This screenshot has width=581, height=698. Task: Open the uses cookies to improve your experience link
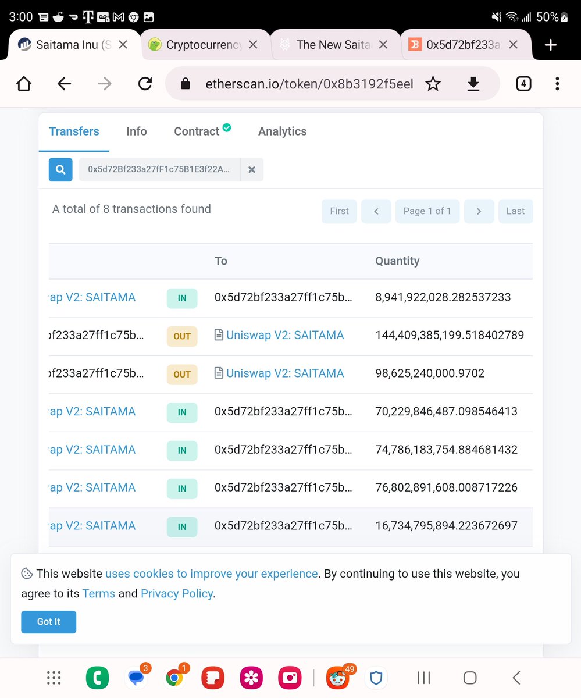pos(212,574)
